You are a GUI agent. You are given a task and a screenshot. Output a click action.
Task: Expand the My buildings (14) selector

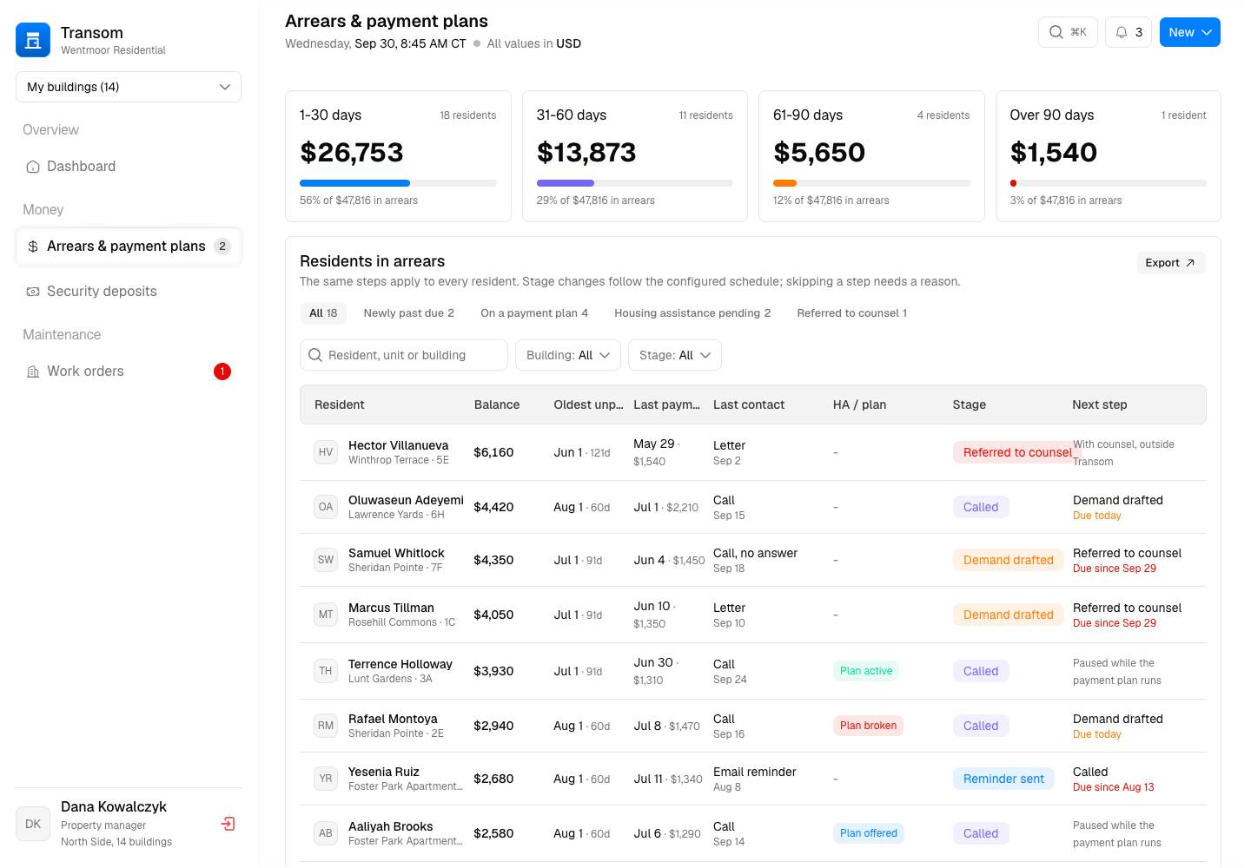pos(129,87)
